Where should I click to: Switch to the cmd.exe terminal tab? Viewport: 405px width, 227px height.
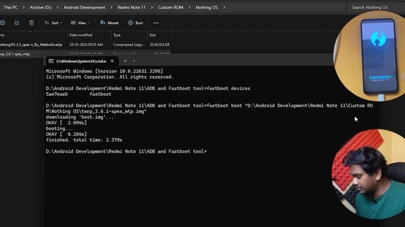point(81,61)
